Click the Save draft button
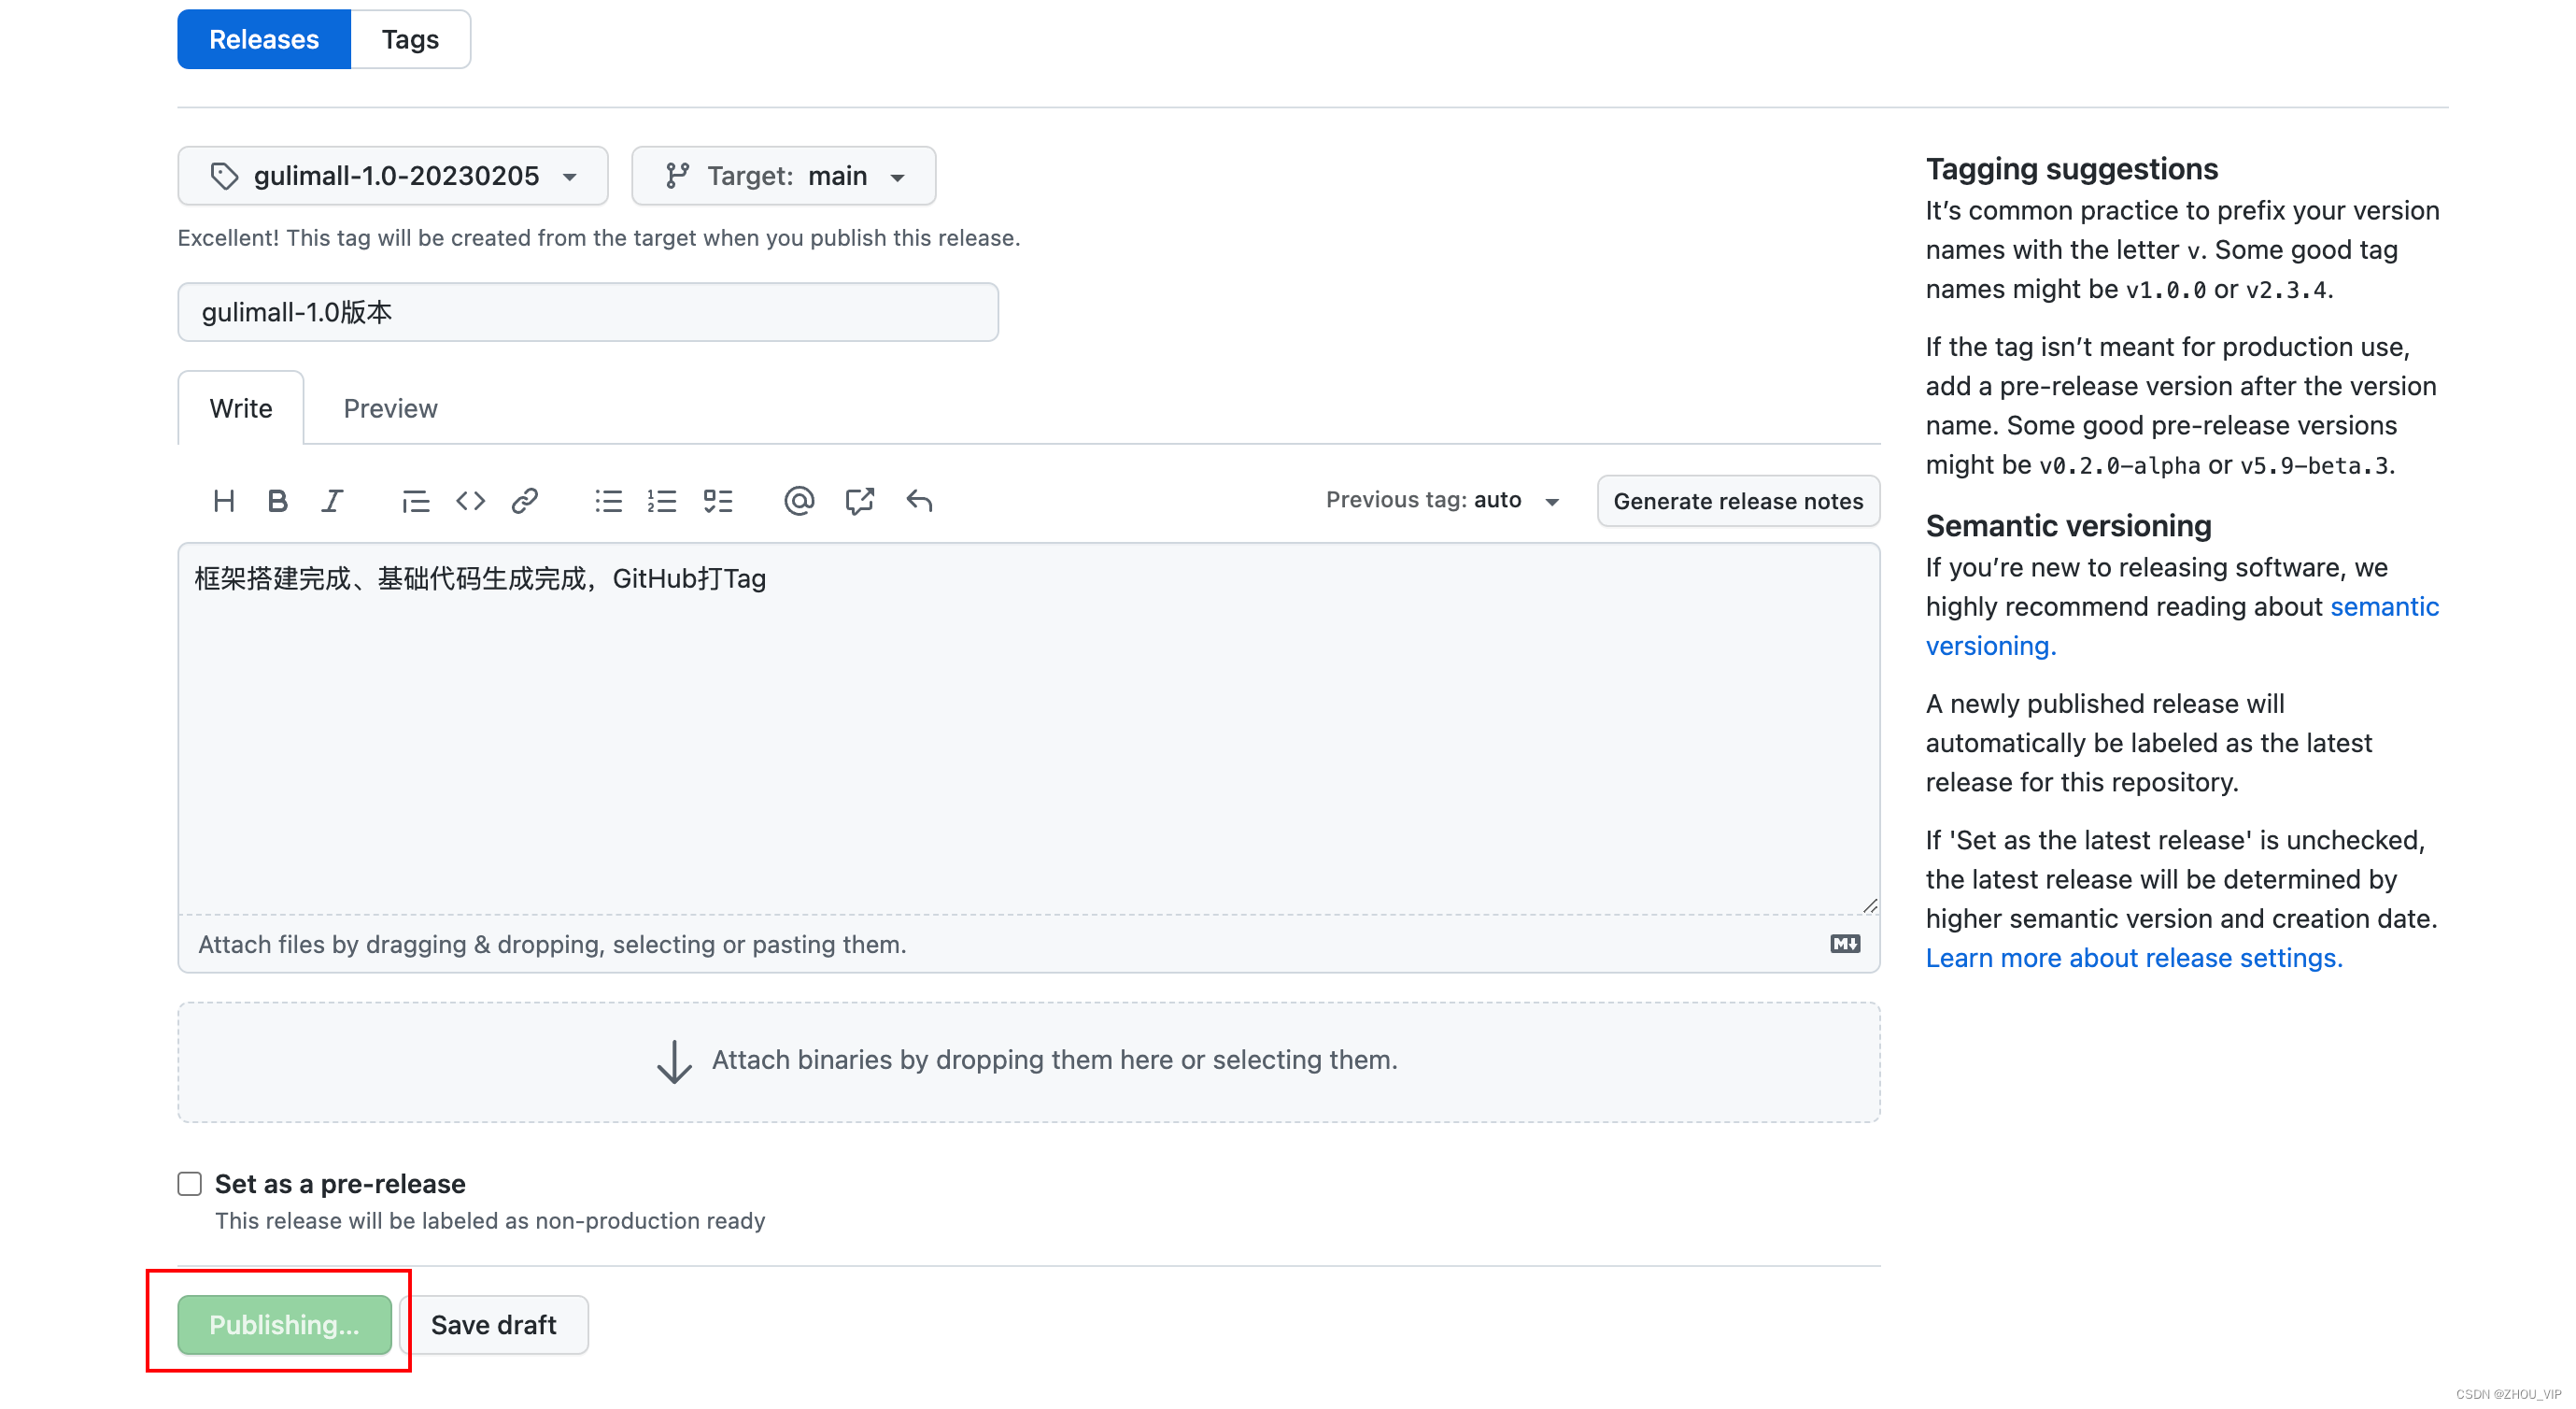 pos(494,1325)
